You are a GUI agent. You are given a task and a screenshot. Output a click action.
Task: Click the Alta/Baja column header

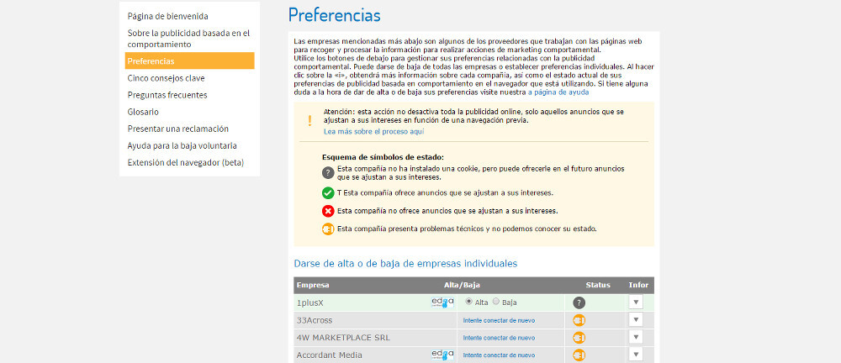pyautogui.click(x=462, y=285)
